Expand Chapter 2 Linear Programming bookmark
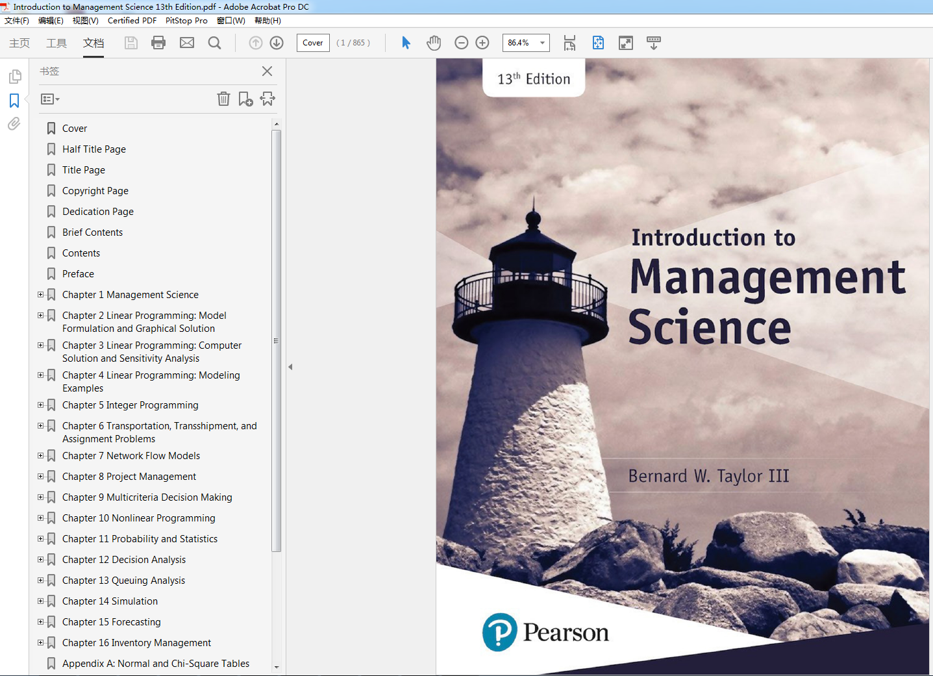The height and width of the screenshot is (676, 933). pyautogui.click(x=40, y=316)
